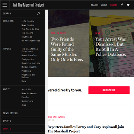Click the sidebar SEARCH input field
Screen dimensions: 134x134
23,13
